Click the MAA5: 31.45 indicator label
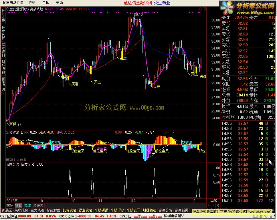This screenshot has height=220, width=277. tap(54, 9)
